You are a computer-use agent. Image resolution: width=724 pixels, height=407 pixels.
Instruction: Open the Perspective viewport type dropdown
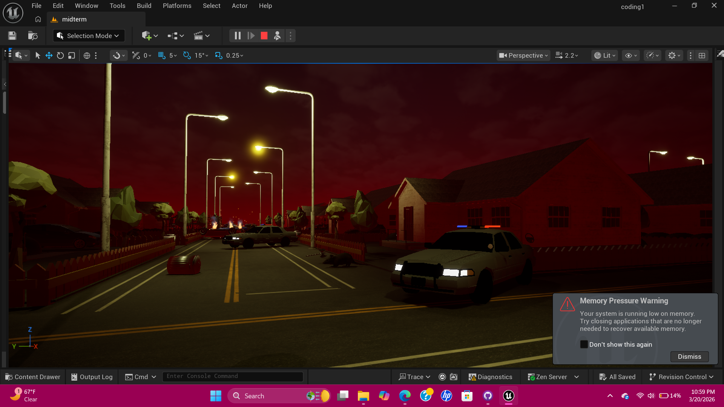pyautogui.click(x=523, y=55)
